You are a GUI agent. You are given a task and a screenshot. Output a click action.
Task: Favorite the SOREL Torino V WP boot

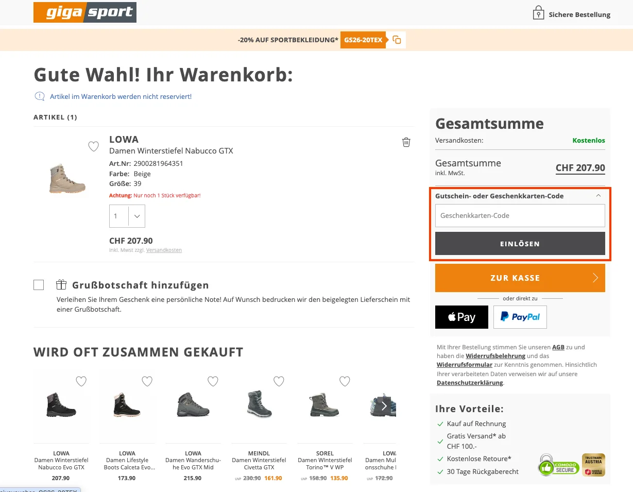point(345,381)
